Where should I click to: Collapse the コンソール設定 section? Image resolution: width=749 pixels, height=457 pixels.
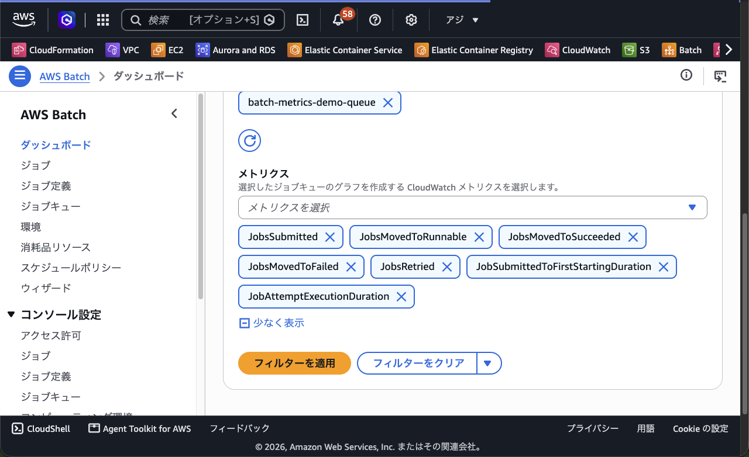pos(11,314)
